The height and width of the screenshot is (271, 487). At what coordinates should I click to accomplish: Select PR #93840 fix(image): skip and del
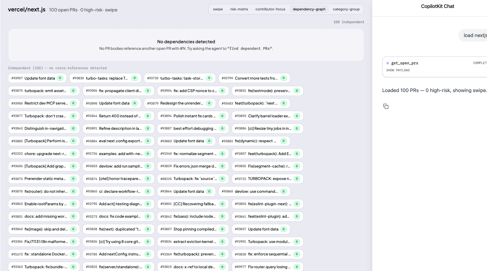pos(44,229)
